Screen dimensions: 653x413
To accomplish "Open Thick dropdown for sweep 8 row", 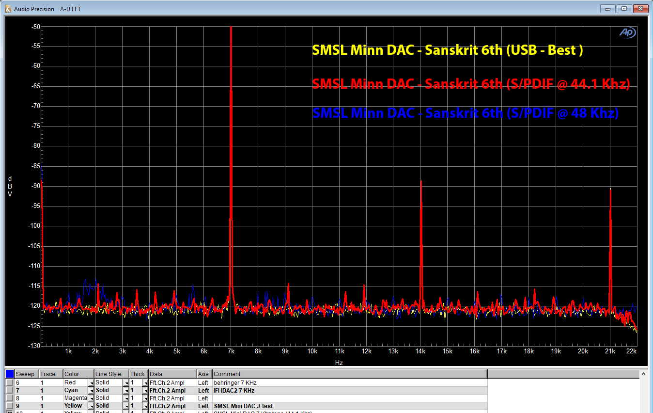I will click(x=145, y=398).
